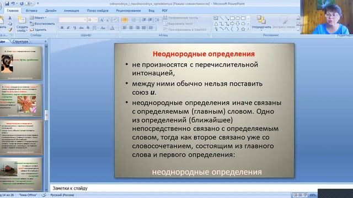Click the Восстановить button
The image size is (353, 198).
coord(42,24)
